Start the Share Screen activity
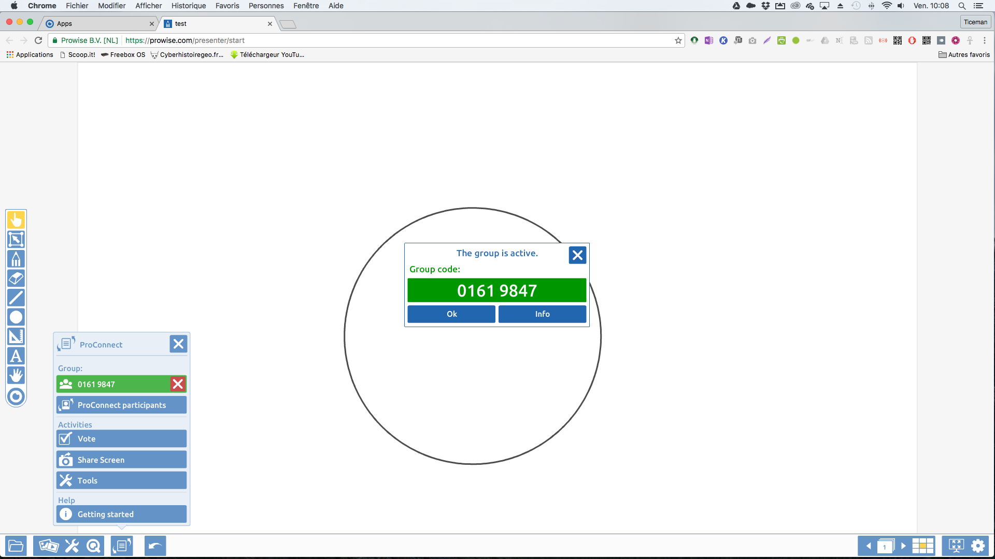995x559 pixels. click(121, 460)
